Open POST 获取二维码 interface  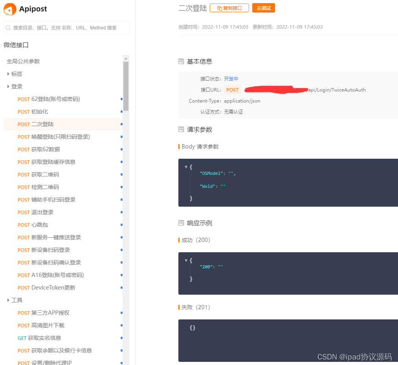tap(63, 174)
